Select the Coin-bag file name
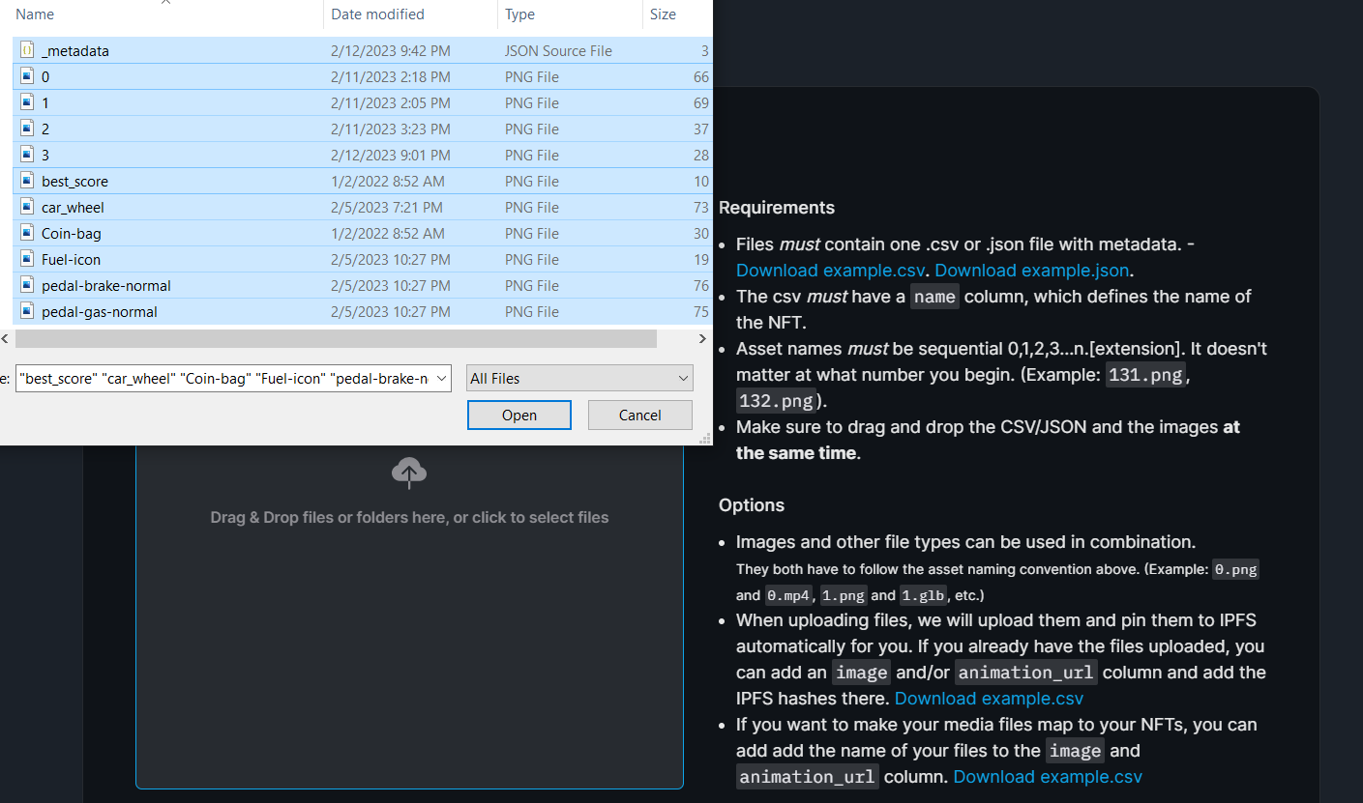Viewport: 1363px width, 803px height. (x=72, y=233)
